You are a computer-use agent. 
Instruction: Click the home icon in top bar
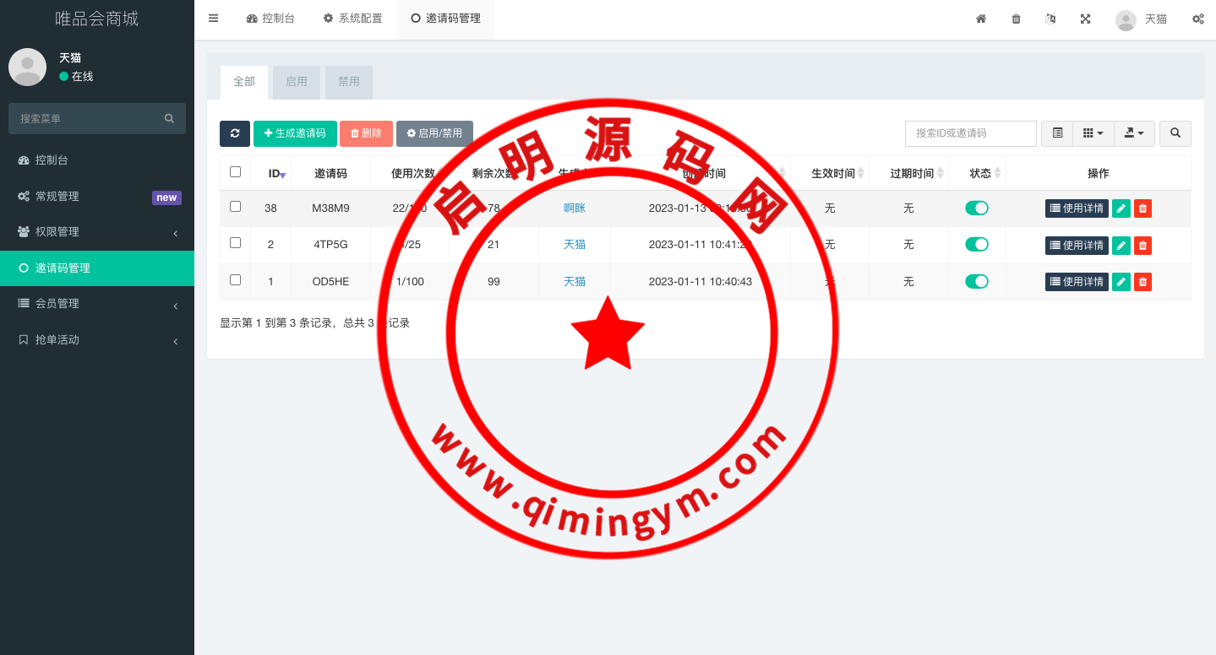(x=981, y=19)
